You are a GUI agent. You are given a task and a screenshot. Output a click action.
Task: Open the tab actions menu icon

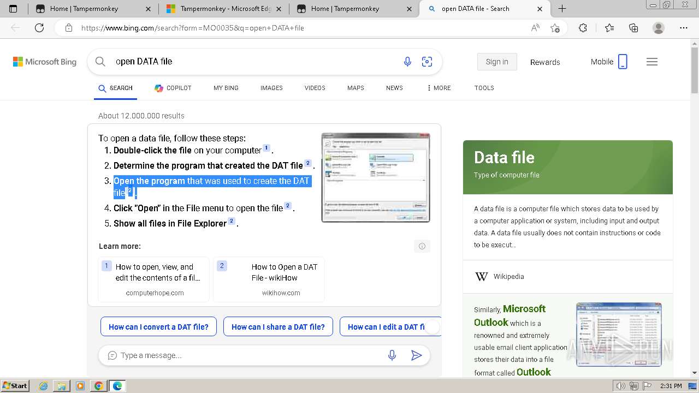click(x=14, y=9)
